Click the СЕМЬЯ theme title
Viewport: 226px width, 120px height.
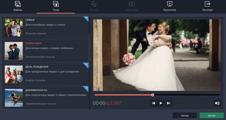[x=30, y=20]
